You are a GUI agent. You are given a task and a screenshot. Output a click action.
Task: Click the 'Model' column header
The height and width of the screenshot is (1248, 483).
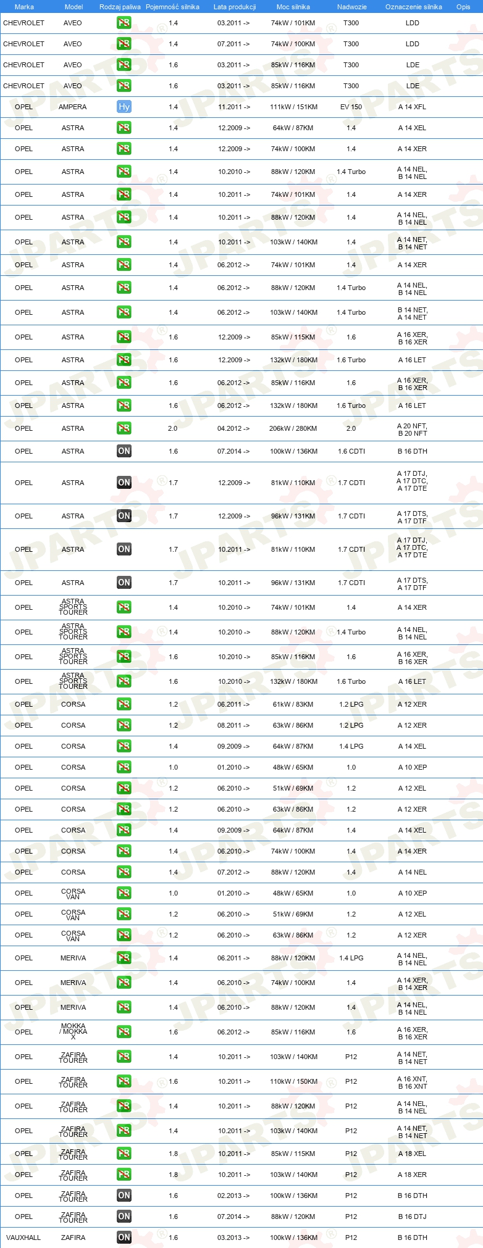pyautogui.click(x=73, y=7)
